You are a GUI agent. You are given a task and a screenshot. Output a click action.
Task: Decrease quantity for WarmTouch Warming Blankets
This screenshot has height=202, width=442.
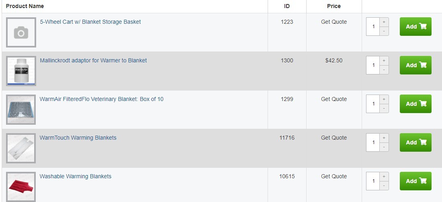(384, 147)
